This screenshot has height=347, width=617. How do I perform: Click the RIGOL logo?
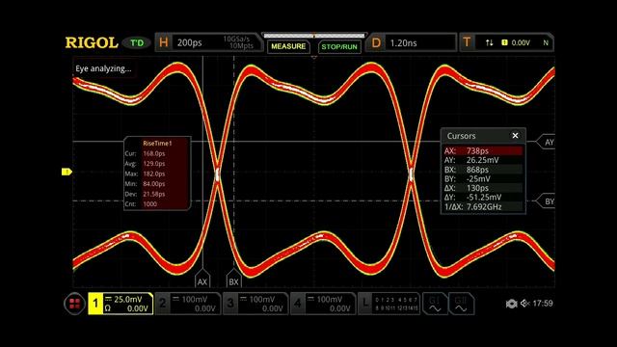[x=92, y=42]
